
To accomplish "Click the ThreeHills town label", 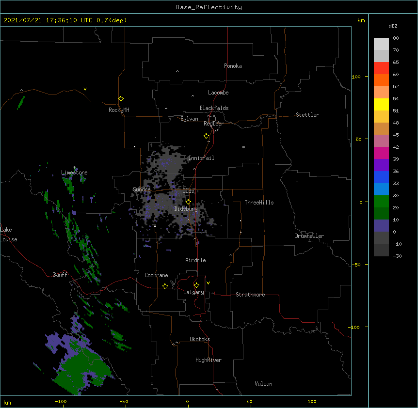I will [259, 203].
